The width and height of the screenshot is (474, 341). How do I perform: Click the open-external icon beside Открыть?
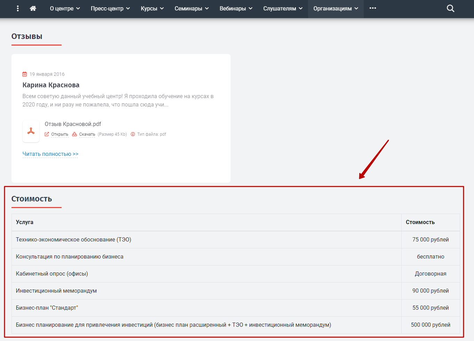pos(47,134)
